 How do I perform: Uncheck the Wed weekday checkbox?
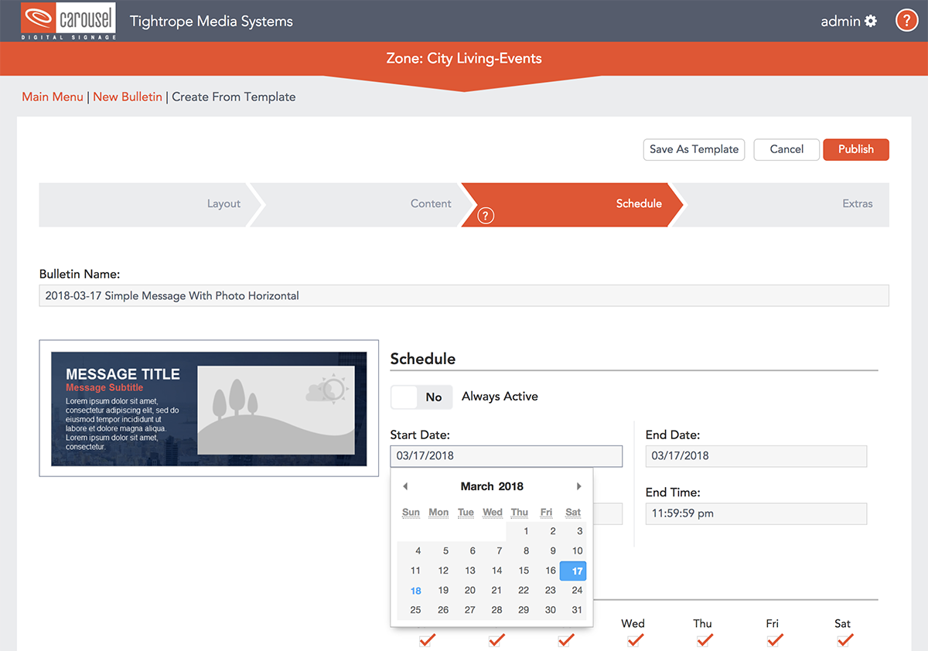(x=634, y=639)
